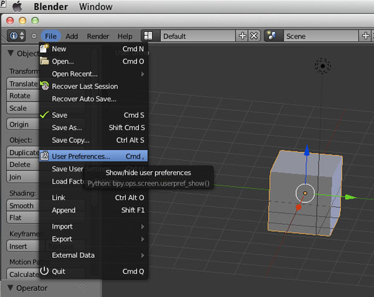Choose Link from the File menu
The image size is (374, 297).
point(93,197)
